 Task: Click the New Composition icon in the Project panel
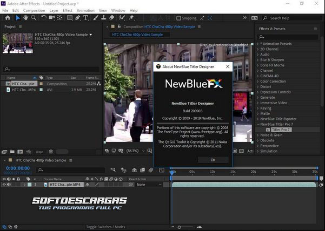20,152
